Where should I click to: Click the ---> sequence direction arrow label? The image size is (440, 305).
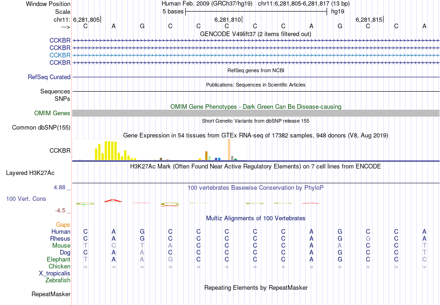click(x=66, y=27)
